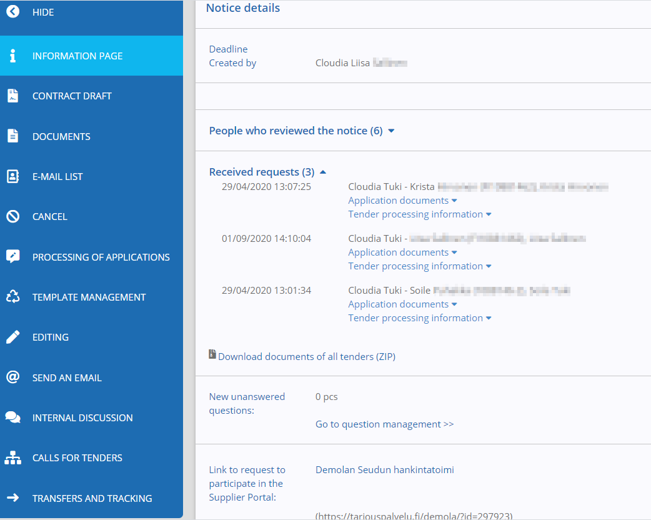Image resolution: width=651 pixels, height=520 pixels.
Task: Go to question management link
Action: pyautogui.click(x=384, y=424)
